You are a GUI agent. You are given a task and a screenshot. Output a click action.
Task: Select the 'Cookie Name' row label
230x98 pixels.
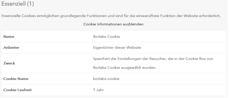16,79
